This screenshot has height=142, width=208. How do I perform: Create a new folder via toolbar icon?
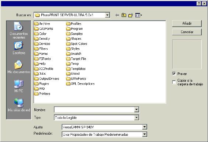click(131, 15)
